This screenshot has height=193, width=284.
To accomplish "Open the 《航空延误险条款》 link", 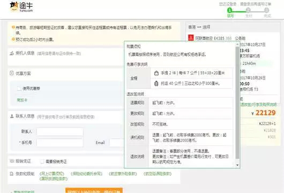I will [158, 174].
